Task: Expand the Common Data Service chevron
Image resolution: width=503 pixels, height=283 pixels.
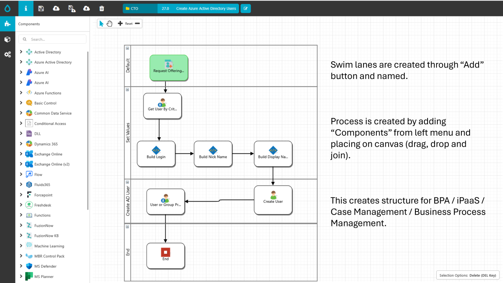Action: 21,113
